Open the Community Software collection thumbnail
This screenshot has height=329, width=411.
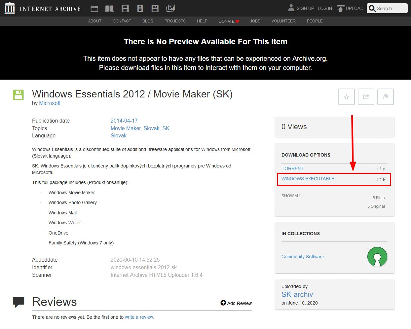(x=377, y=257)
